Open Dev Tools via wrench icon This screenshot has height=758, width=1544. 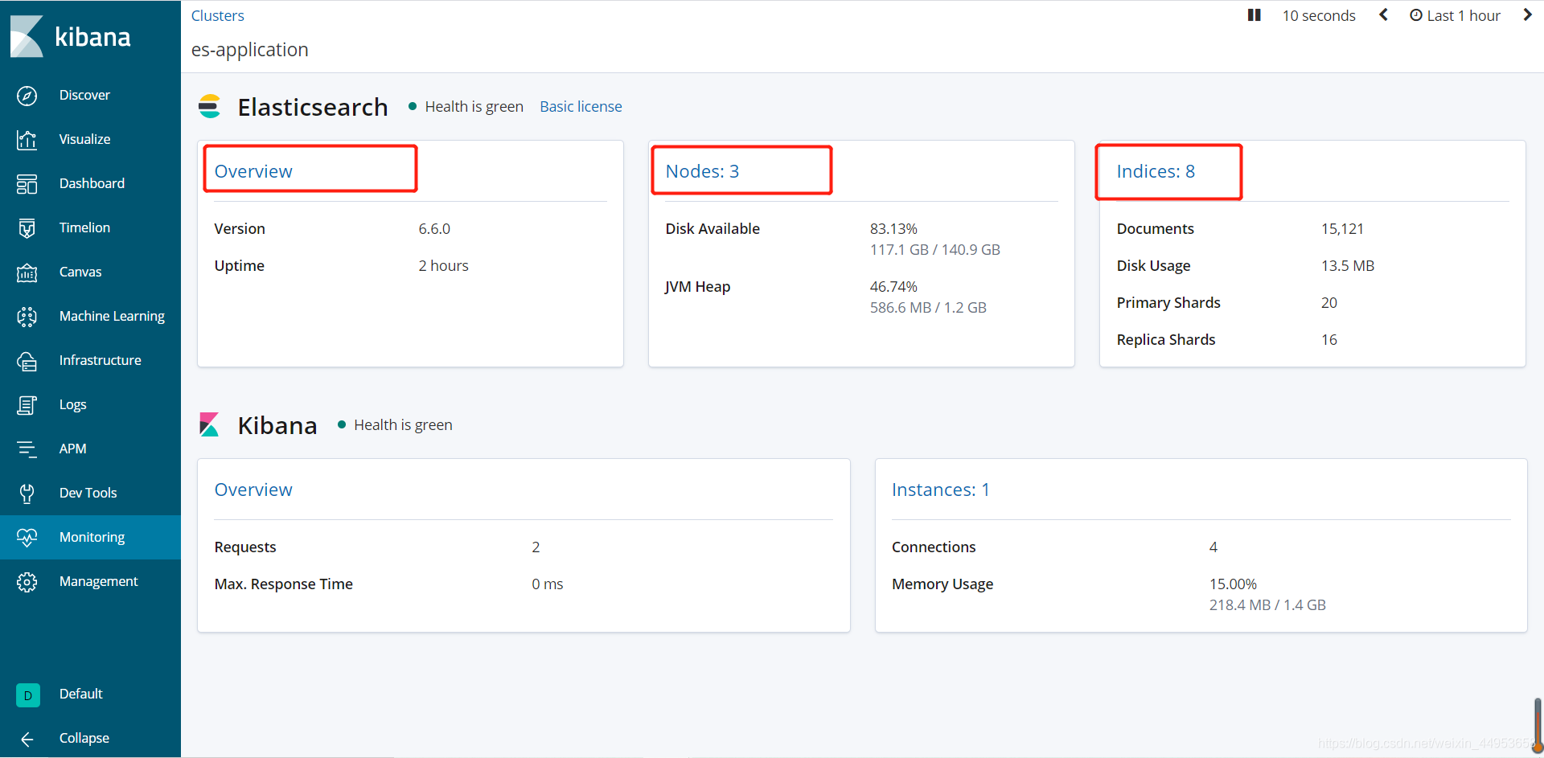click(27, 494)
